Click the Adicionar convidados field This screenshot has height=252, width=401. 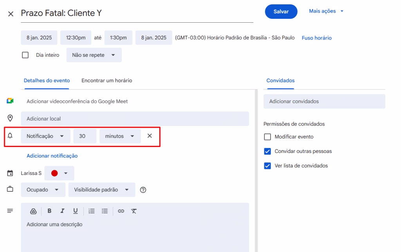[324, 101]
